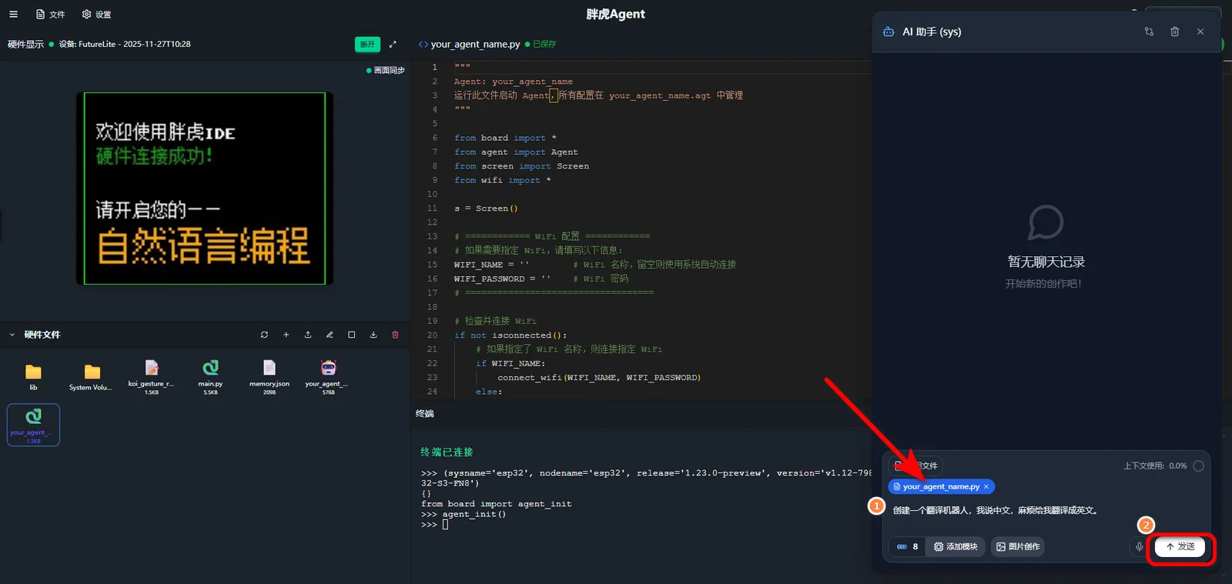Refresh the hardware files list
Screen dimensions: 1232x584
264,335
